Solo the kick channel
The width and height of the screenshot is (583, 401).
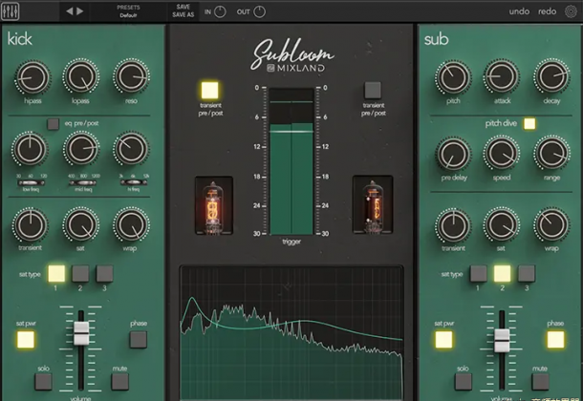tap(44, 381)
